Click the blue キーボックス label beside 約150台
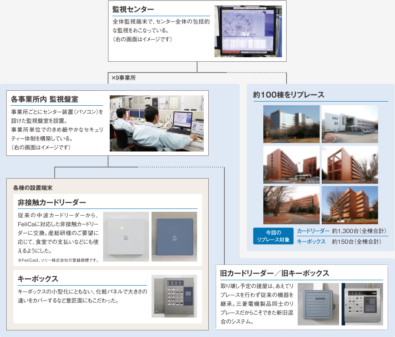This screenshot has width=395, height=337. [x=311, y=241]
